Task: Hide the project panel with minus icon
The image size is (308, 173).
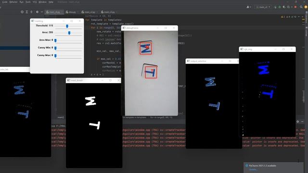Action: (42, 12)
